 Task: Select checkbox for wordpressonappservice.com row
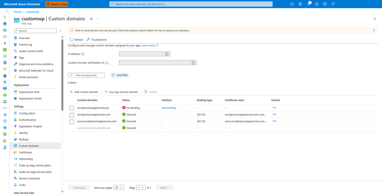point(72,115)
